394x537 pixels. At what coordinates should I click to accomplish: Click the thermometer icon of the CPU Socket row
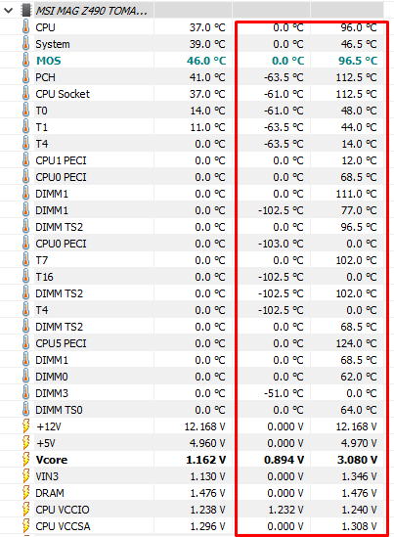(x=26, y=94)
